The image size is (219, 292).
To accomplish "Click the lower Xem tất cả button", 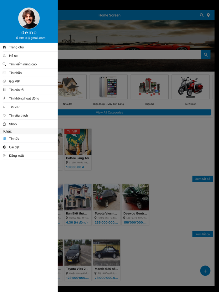I will pos(203,234).
